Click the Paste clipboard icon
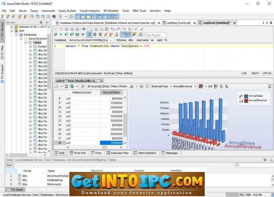 107,29
